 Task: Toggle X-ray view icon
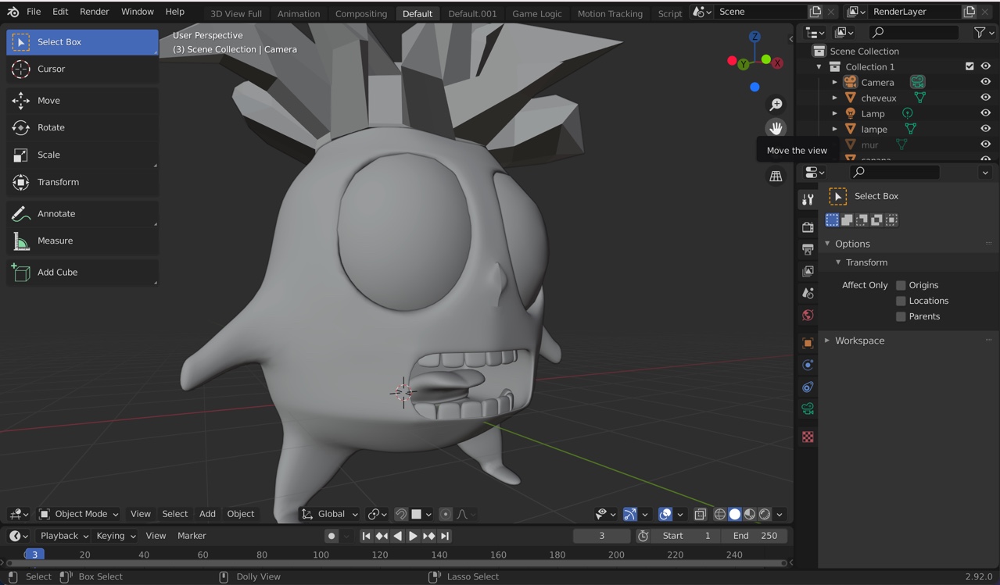click(701, 514)
